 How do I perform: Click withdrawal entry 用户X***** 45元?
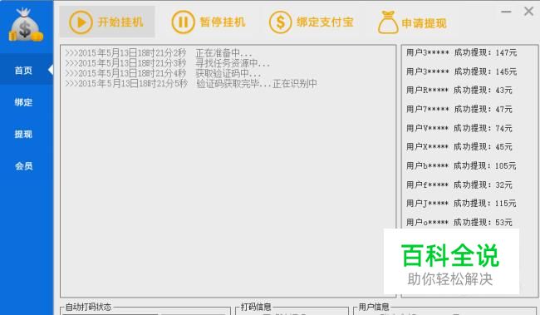[459, 147]
